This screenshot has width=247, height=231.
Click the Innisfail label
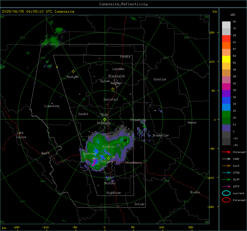pos(111,99)
